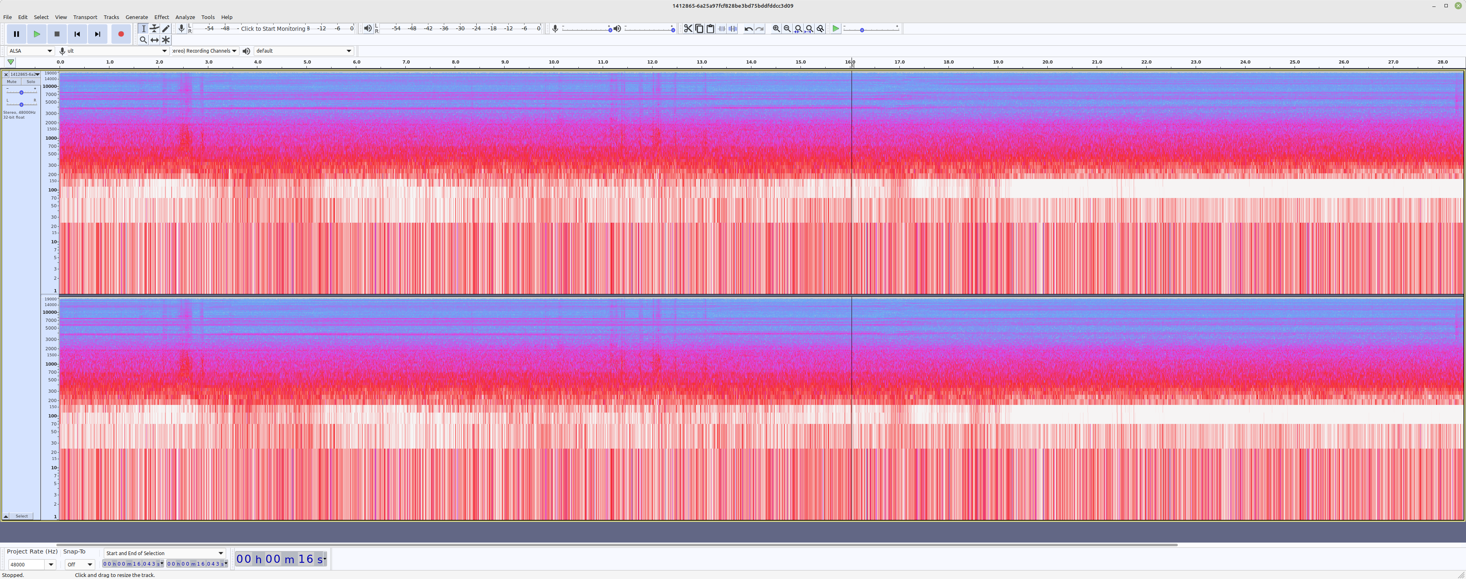Skip to end of the track
The width and height of the screenshot is (1466, 579).
coord(97,34)
